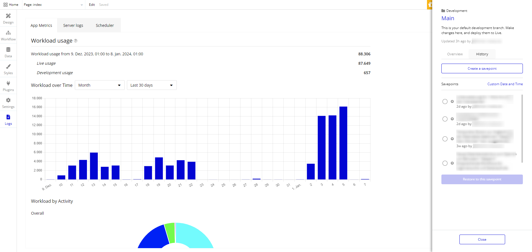Click the total workload value 88.306

point(364,54)
